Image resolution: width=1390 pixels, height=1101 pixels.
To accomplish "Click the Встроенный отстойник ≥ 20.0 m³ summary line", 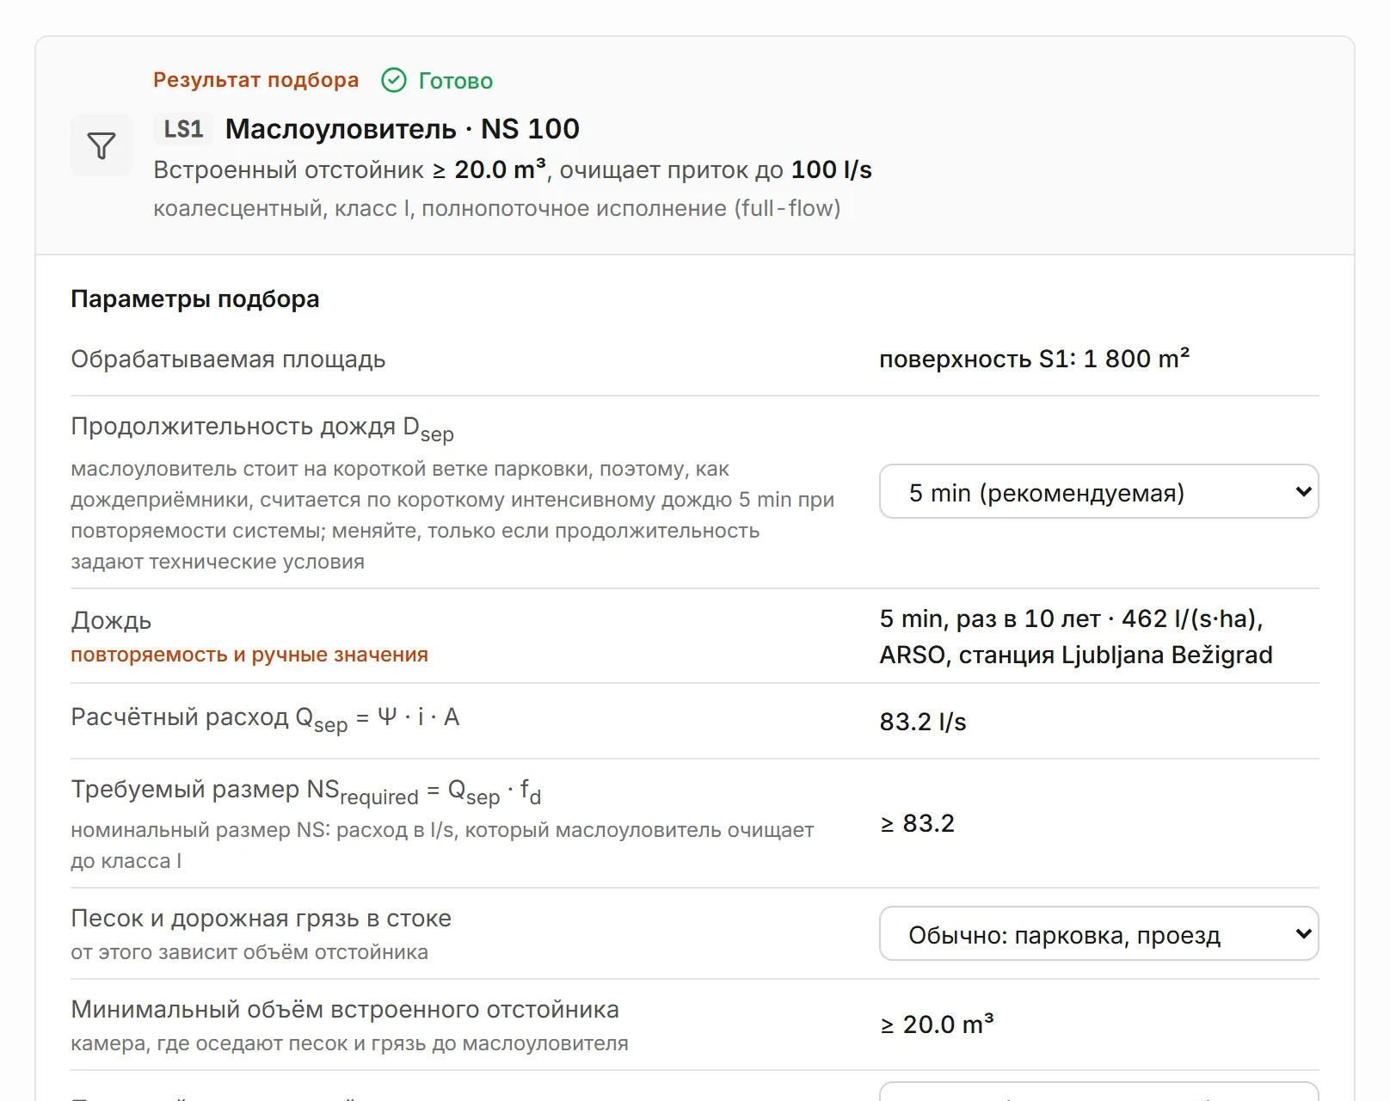I will [513, 169].
